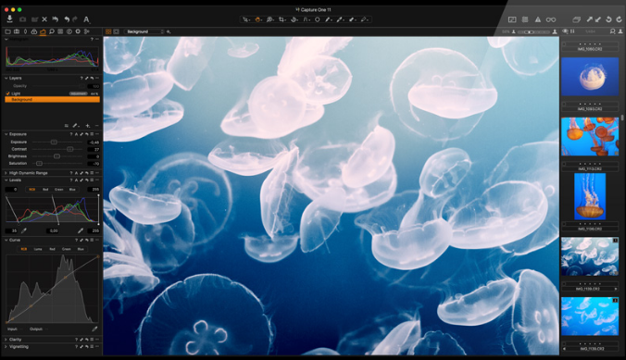Toggle the browser eye visibility icon
This screenshot has width=626, height=360.
(565, 31)
